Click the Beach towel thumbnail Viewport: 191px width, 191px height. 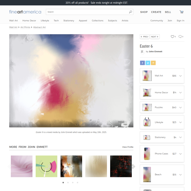point(147,174)
